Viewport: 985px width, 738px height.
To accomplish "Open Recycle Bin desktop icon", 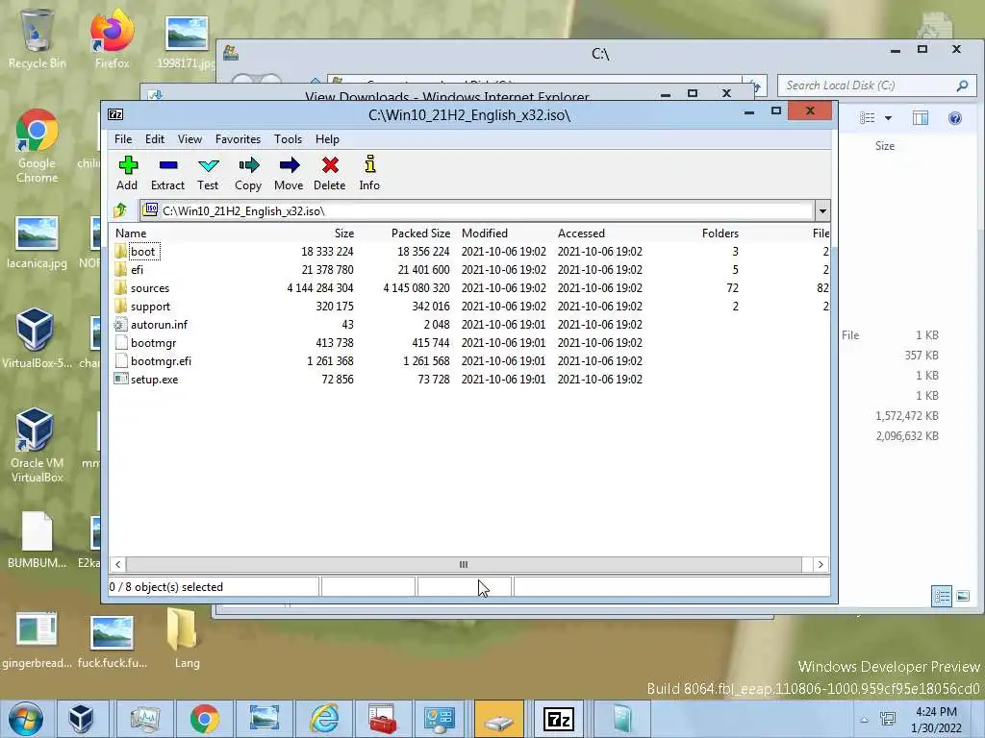I will pos(37,37).
